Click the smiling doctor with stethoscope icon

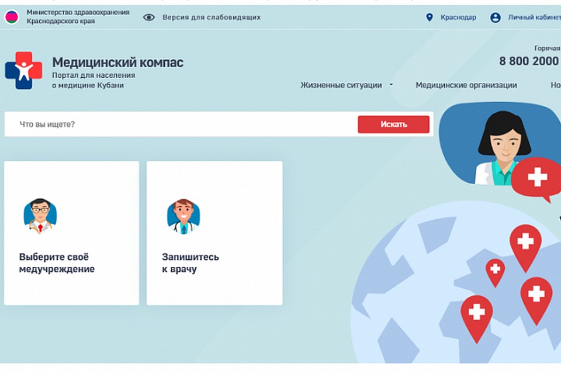click(183, 216)
